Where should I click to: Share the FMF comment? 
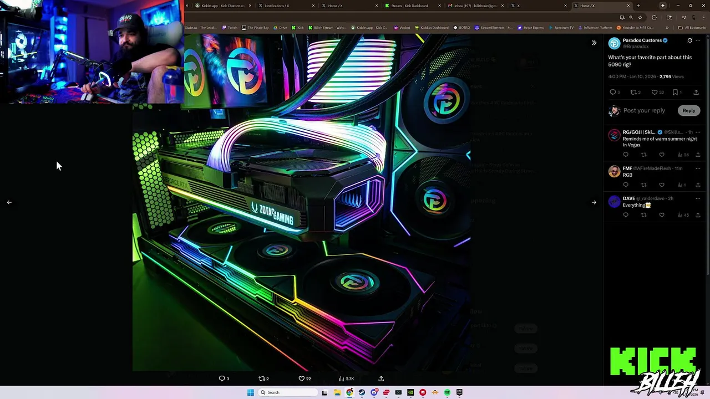tap(698, 185)
